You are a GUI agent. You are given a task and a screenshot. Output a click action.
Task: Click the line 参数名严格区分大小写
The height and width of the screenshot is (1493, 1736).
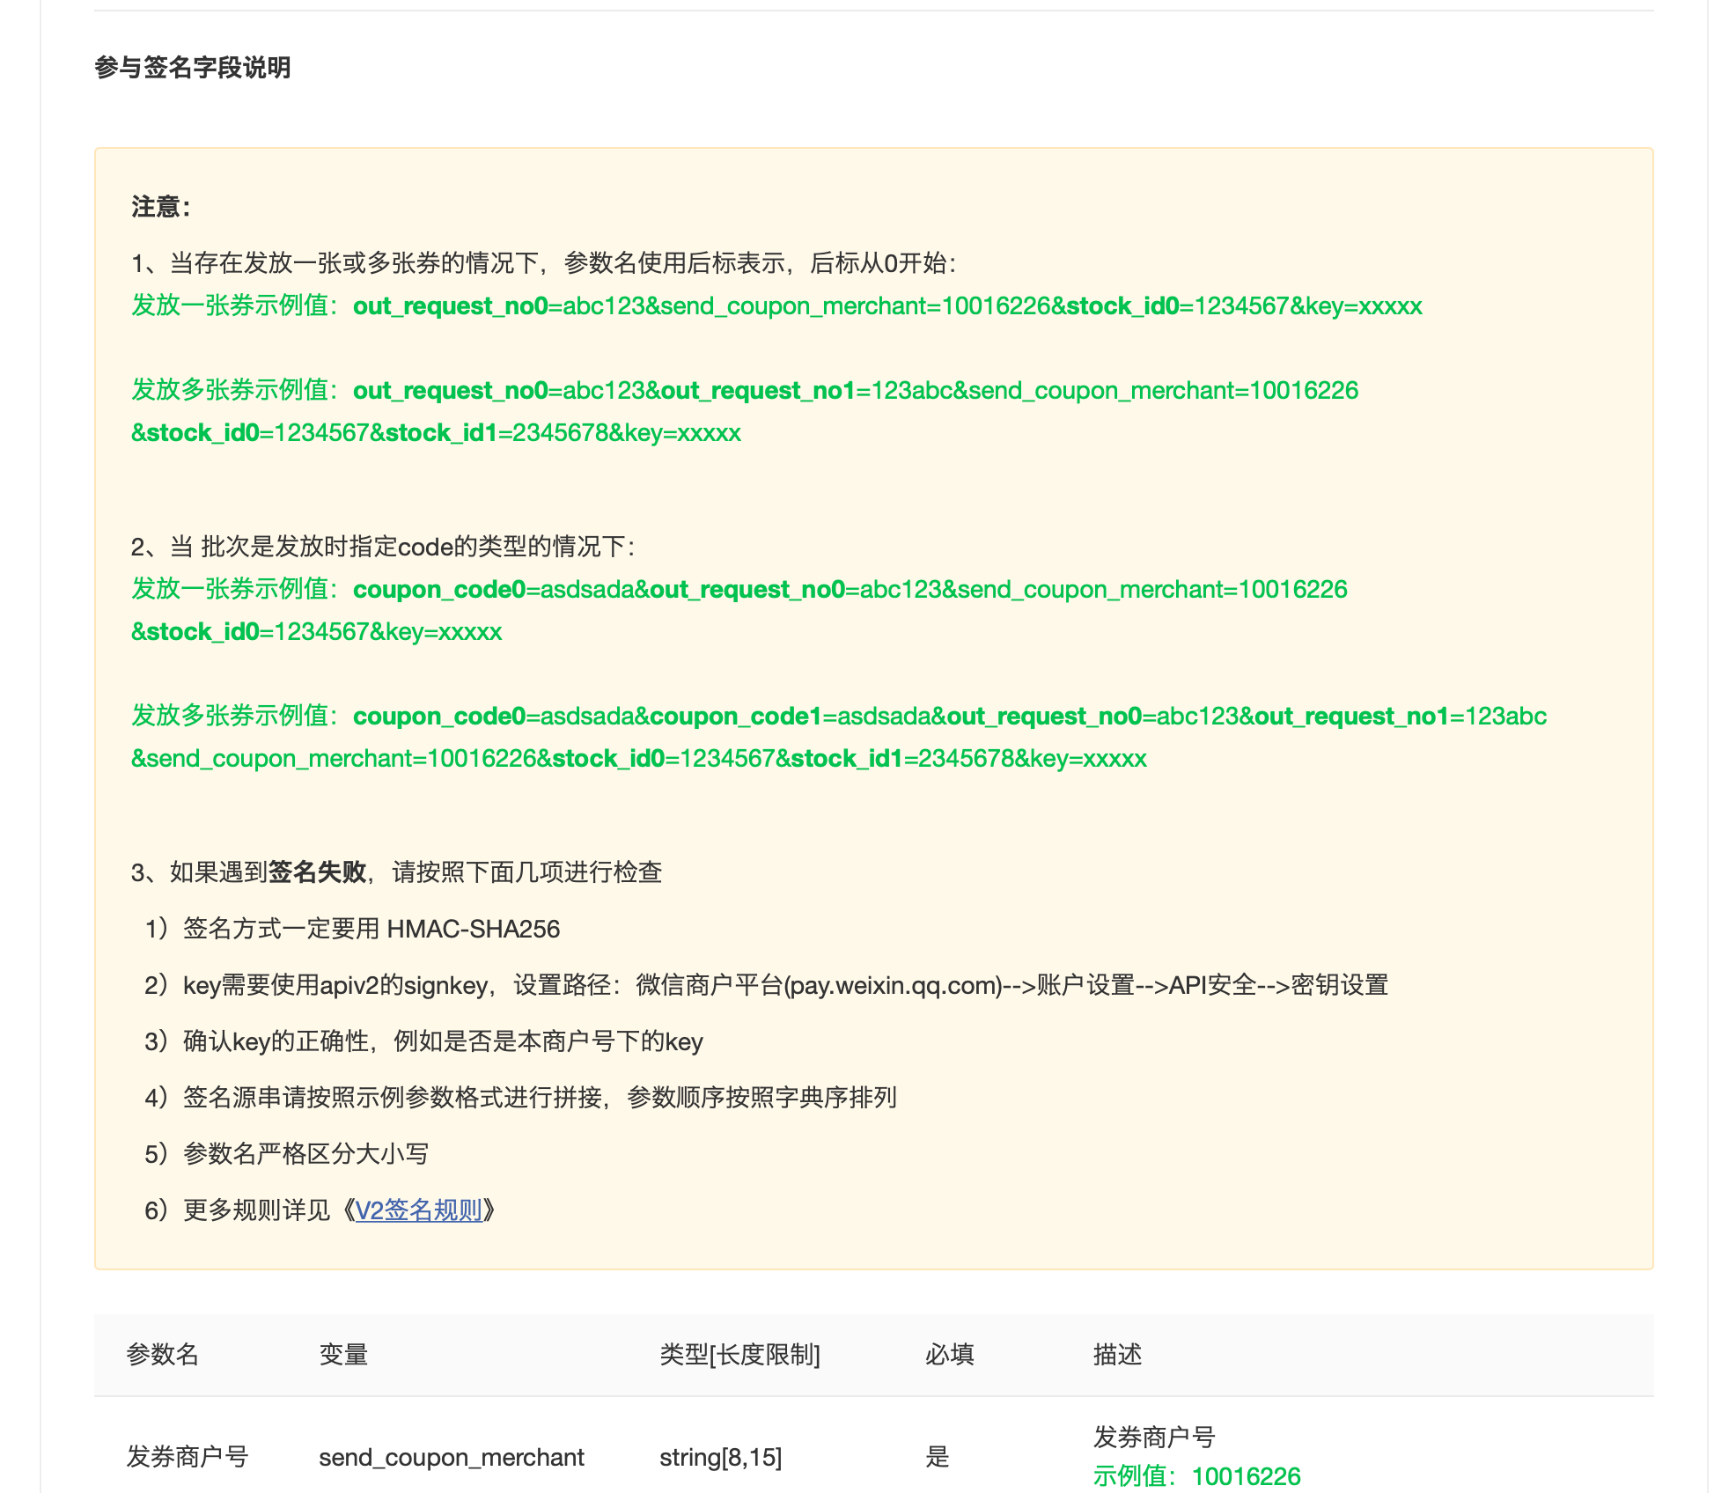[287, 1154]
